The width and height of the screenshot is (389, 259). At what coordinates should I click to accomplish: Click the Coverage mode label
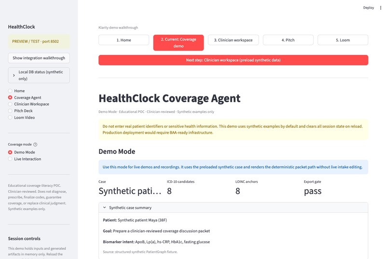20,145
